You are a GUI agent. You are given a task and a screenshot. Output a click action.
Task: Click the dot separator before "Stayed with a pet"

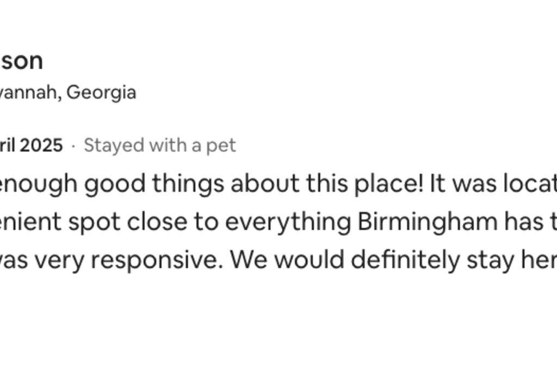click(73, 146)
